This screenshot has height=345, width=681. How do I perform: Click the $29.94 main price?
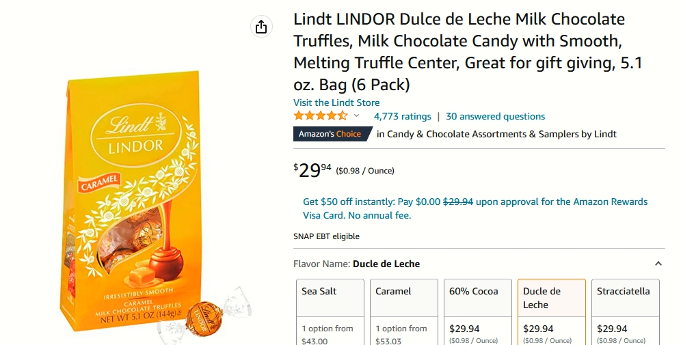[312, 170]
